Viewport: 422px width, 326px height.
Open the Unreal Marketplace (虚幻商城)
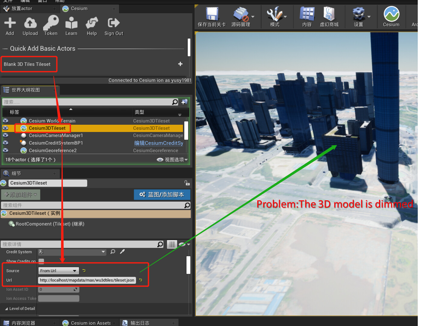(x=329, y=17)
